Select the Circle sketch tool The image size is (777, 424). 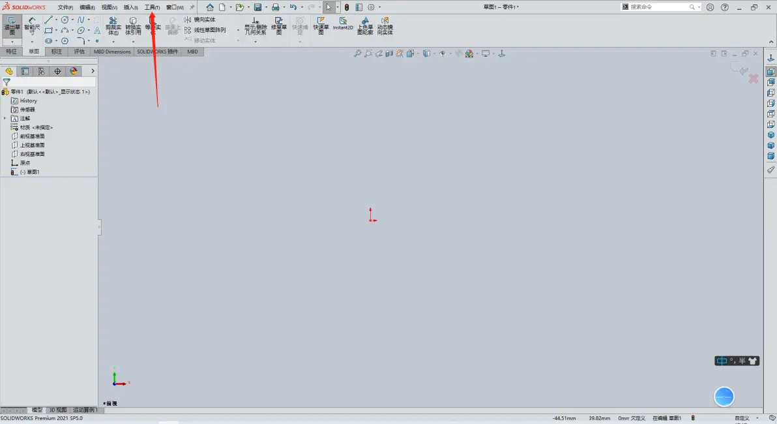[x=65, y=20]
